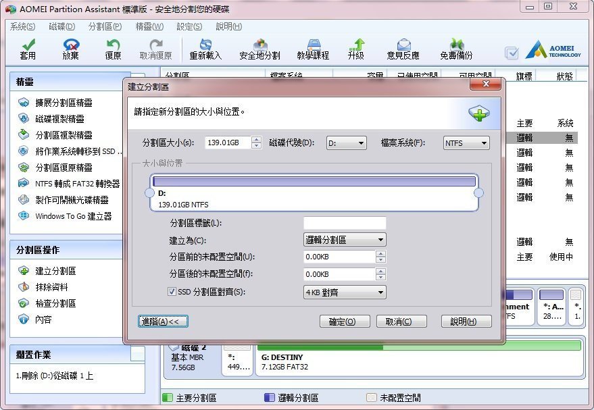Launch the 製作可開機光碟精靈

click(x=64, y=199)
